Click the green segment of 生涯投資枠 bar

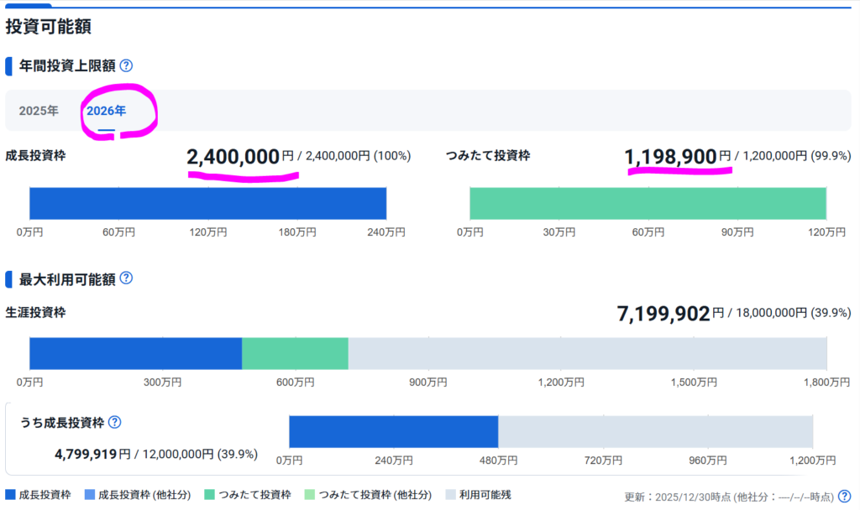point(295,353)
